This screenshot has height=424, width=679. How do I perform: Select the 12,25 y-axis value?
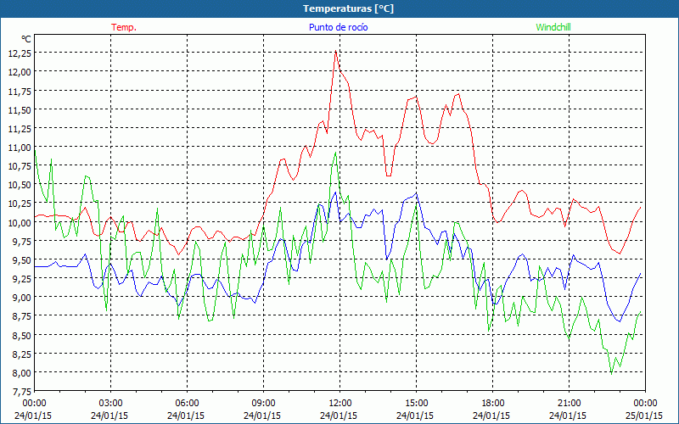click(20, 53)
